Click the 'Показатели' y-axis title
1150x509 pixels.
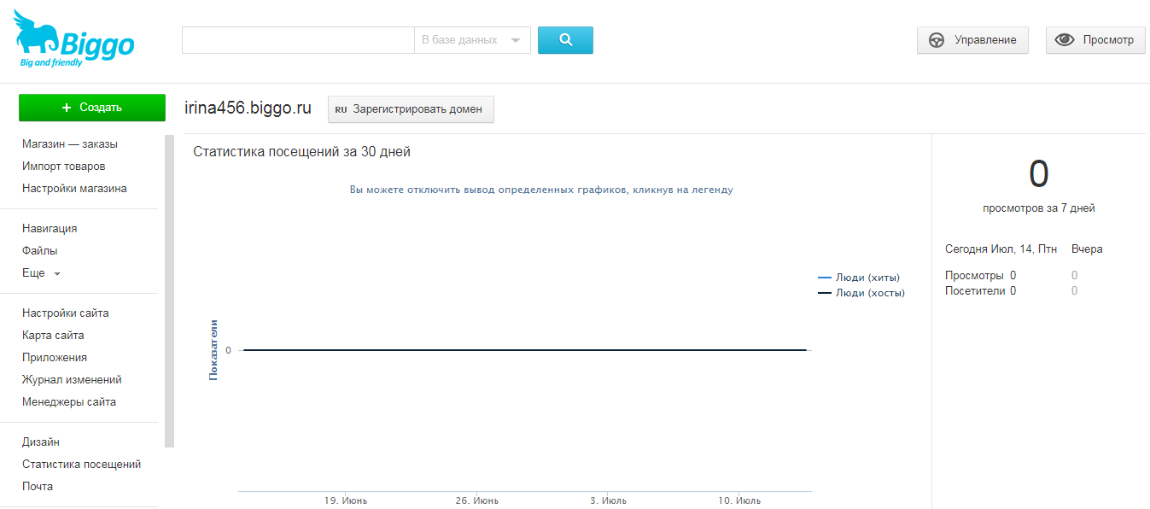213,349
